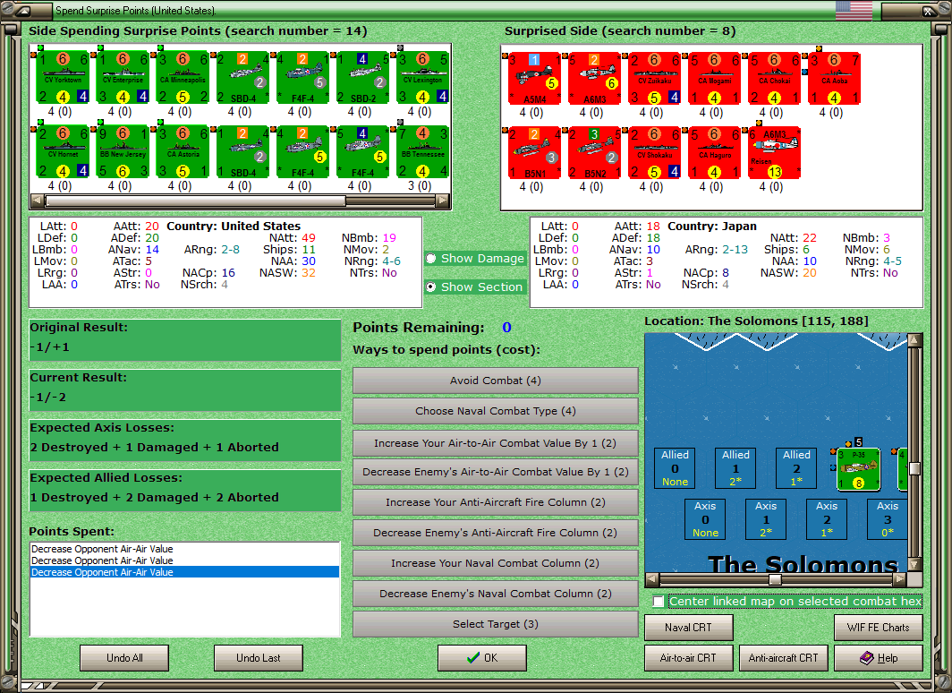Screen dimensions: 952x693
Task: Click Increase Your Anti-Aircraft Fire Column
Action: coord(496,502)
